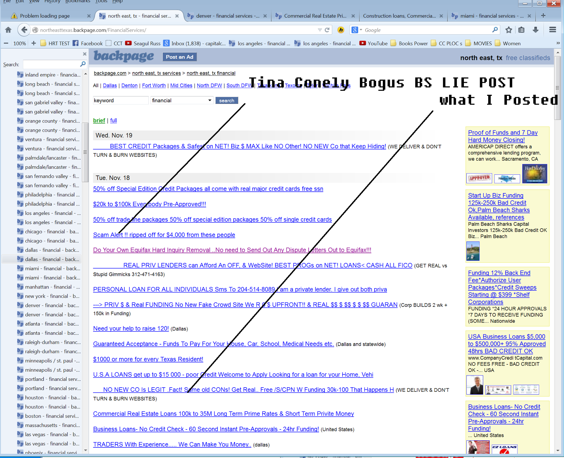Open the north east, tx services breadcrumb
The height and width of the screenshot is (458, 564).
[x=157, y=73]
